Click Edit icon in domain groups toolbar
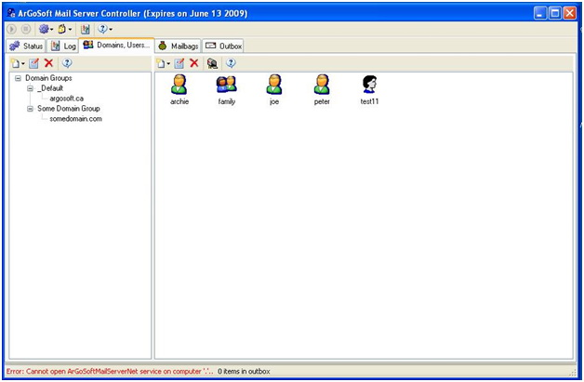Image resolution: width=584 pixels, height=382 pixels. click(x=33, y=63)
